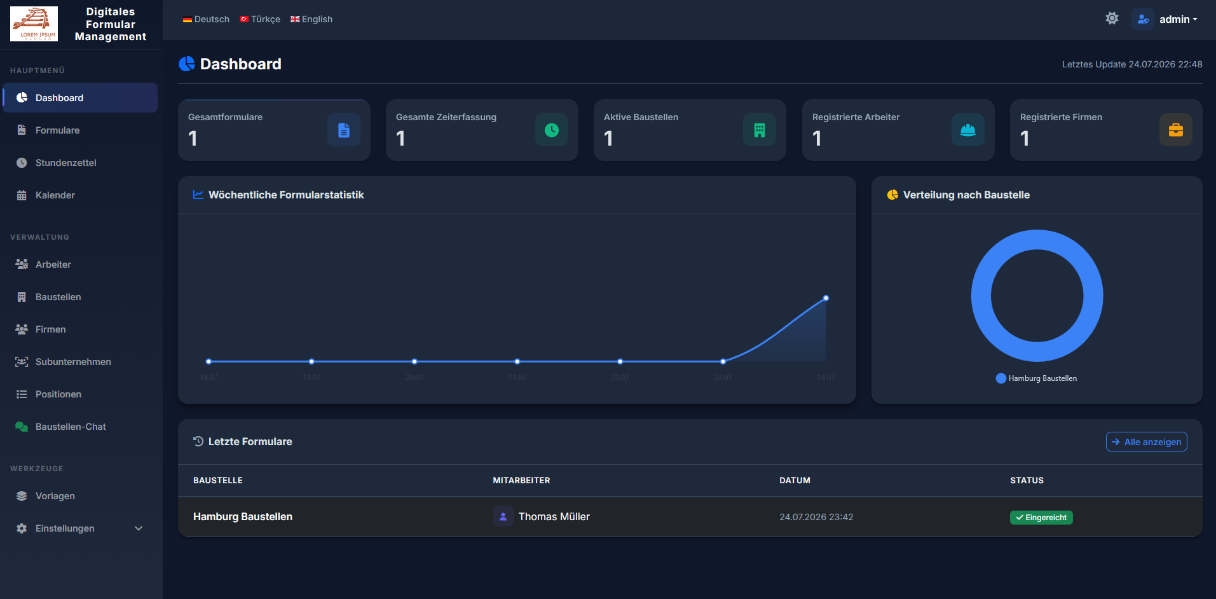Expand the Einstellungen submenu chevron
The height and width of the screenshot is (599, 1216).
pyautogui.click(x=139, y=528)
